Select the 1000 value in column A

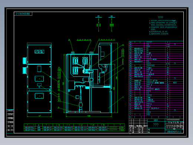point(39,130)
